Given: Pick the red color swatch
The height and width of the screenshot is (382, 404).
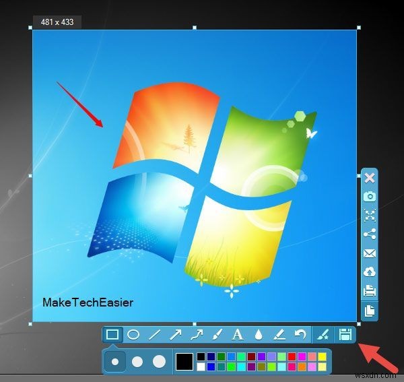Looking at the screenshot, I should 292,357.
